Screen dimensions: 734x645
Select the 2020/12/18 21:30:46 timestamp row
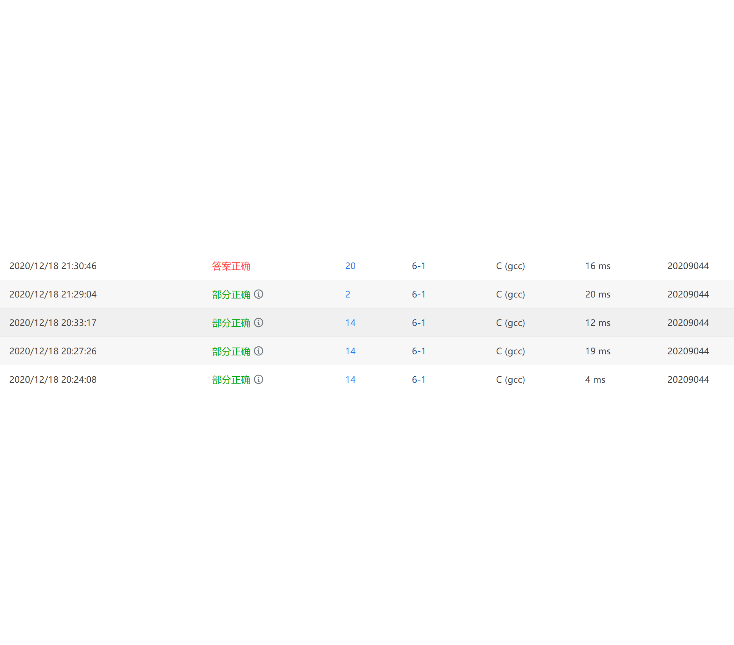(53, 266)
